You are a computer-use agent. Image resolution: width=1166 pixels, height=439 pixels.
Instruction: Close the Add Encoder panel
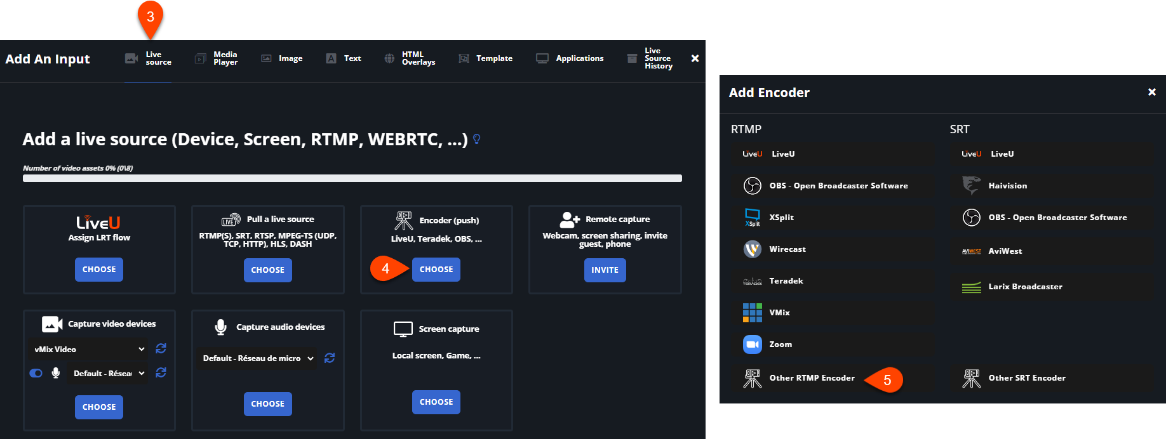[1151, 92]
